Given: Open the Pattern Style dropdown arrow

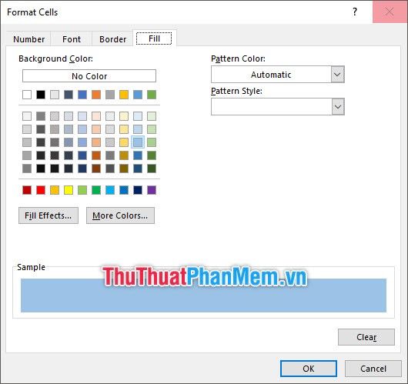Looking at the screenshot, I should (x=338, y=107).
